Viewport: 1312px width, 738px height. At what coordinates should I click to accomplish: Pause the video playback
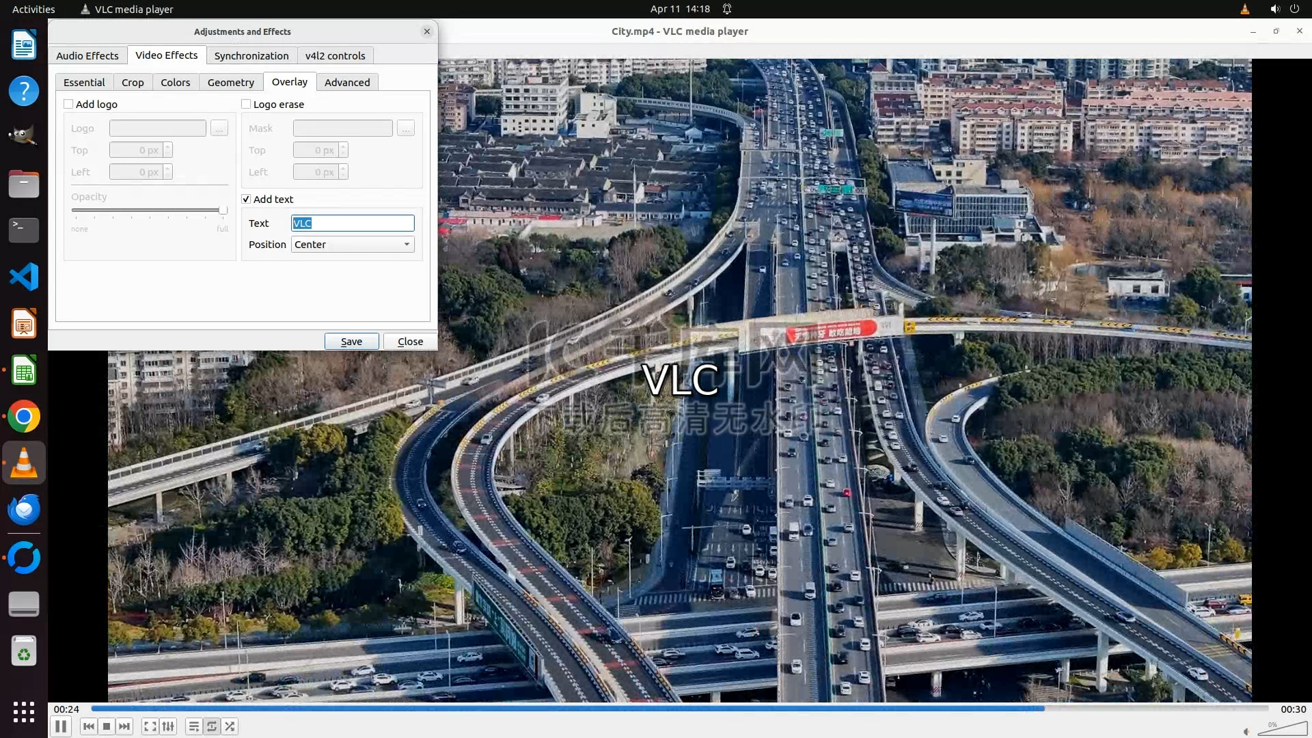pyautogui.click(x=61, y=726)
